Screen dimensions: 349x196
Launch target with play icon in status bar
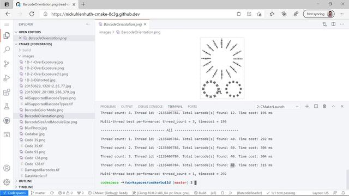[x=231, y=193]
